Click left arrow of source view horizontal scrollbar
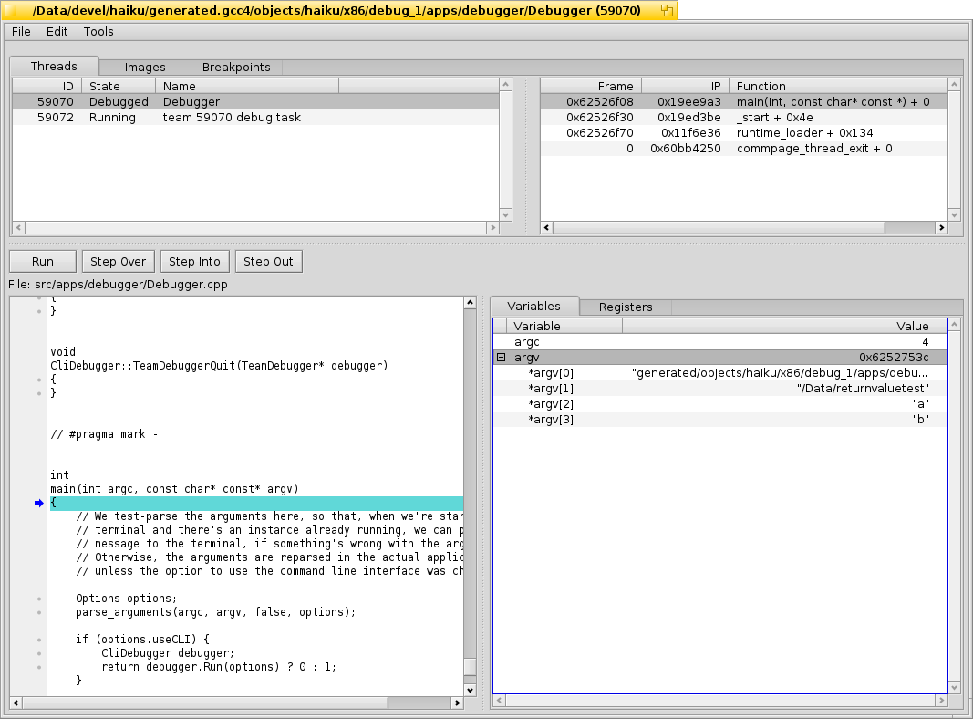Screen dimensions: 973x719 [16, 703]
